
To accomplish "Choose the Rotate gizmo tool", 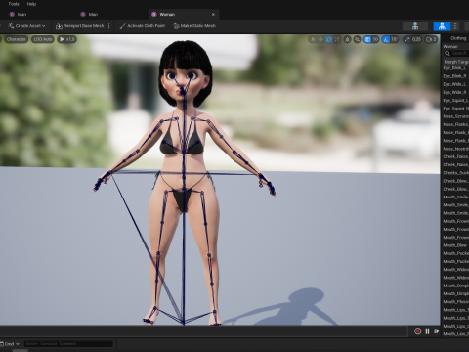I will (329, 39).
